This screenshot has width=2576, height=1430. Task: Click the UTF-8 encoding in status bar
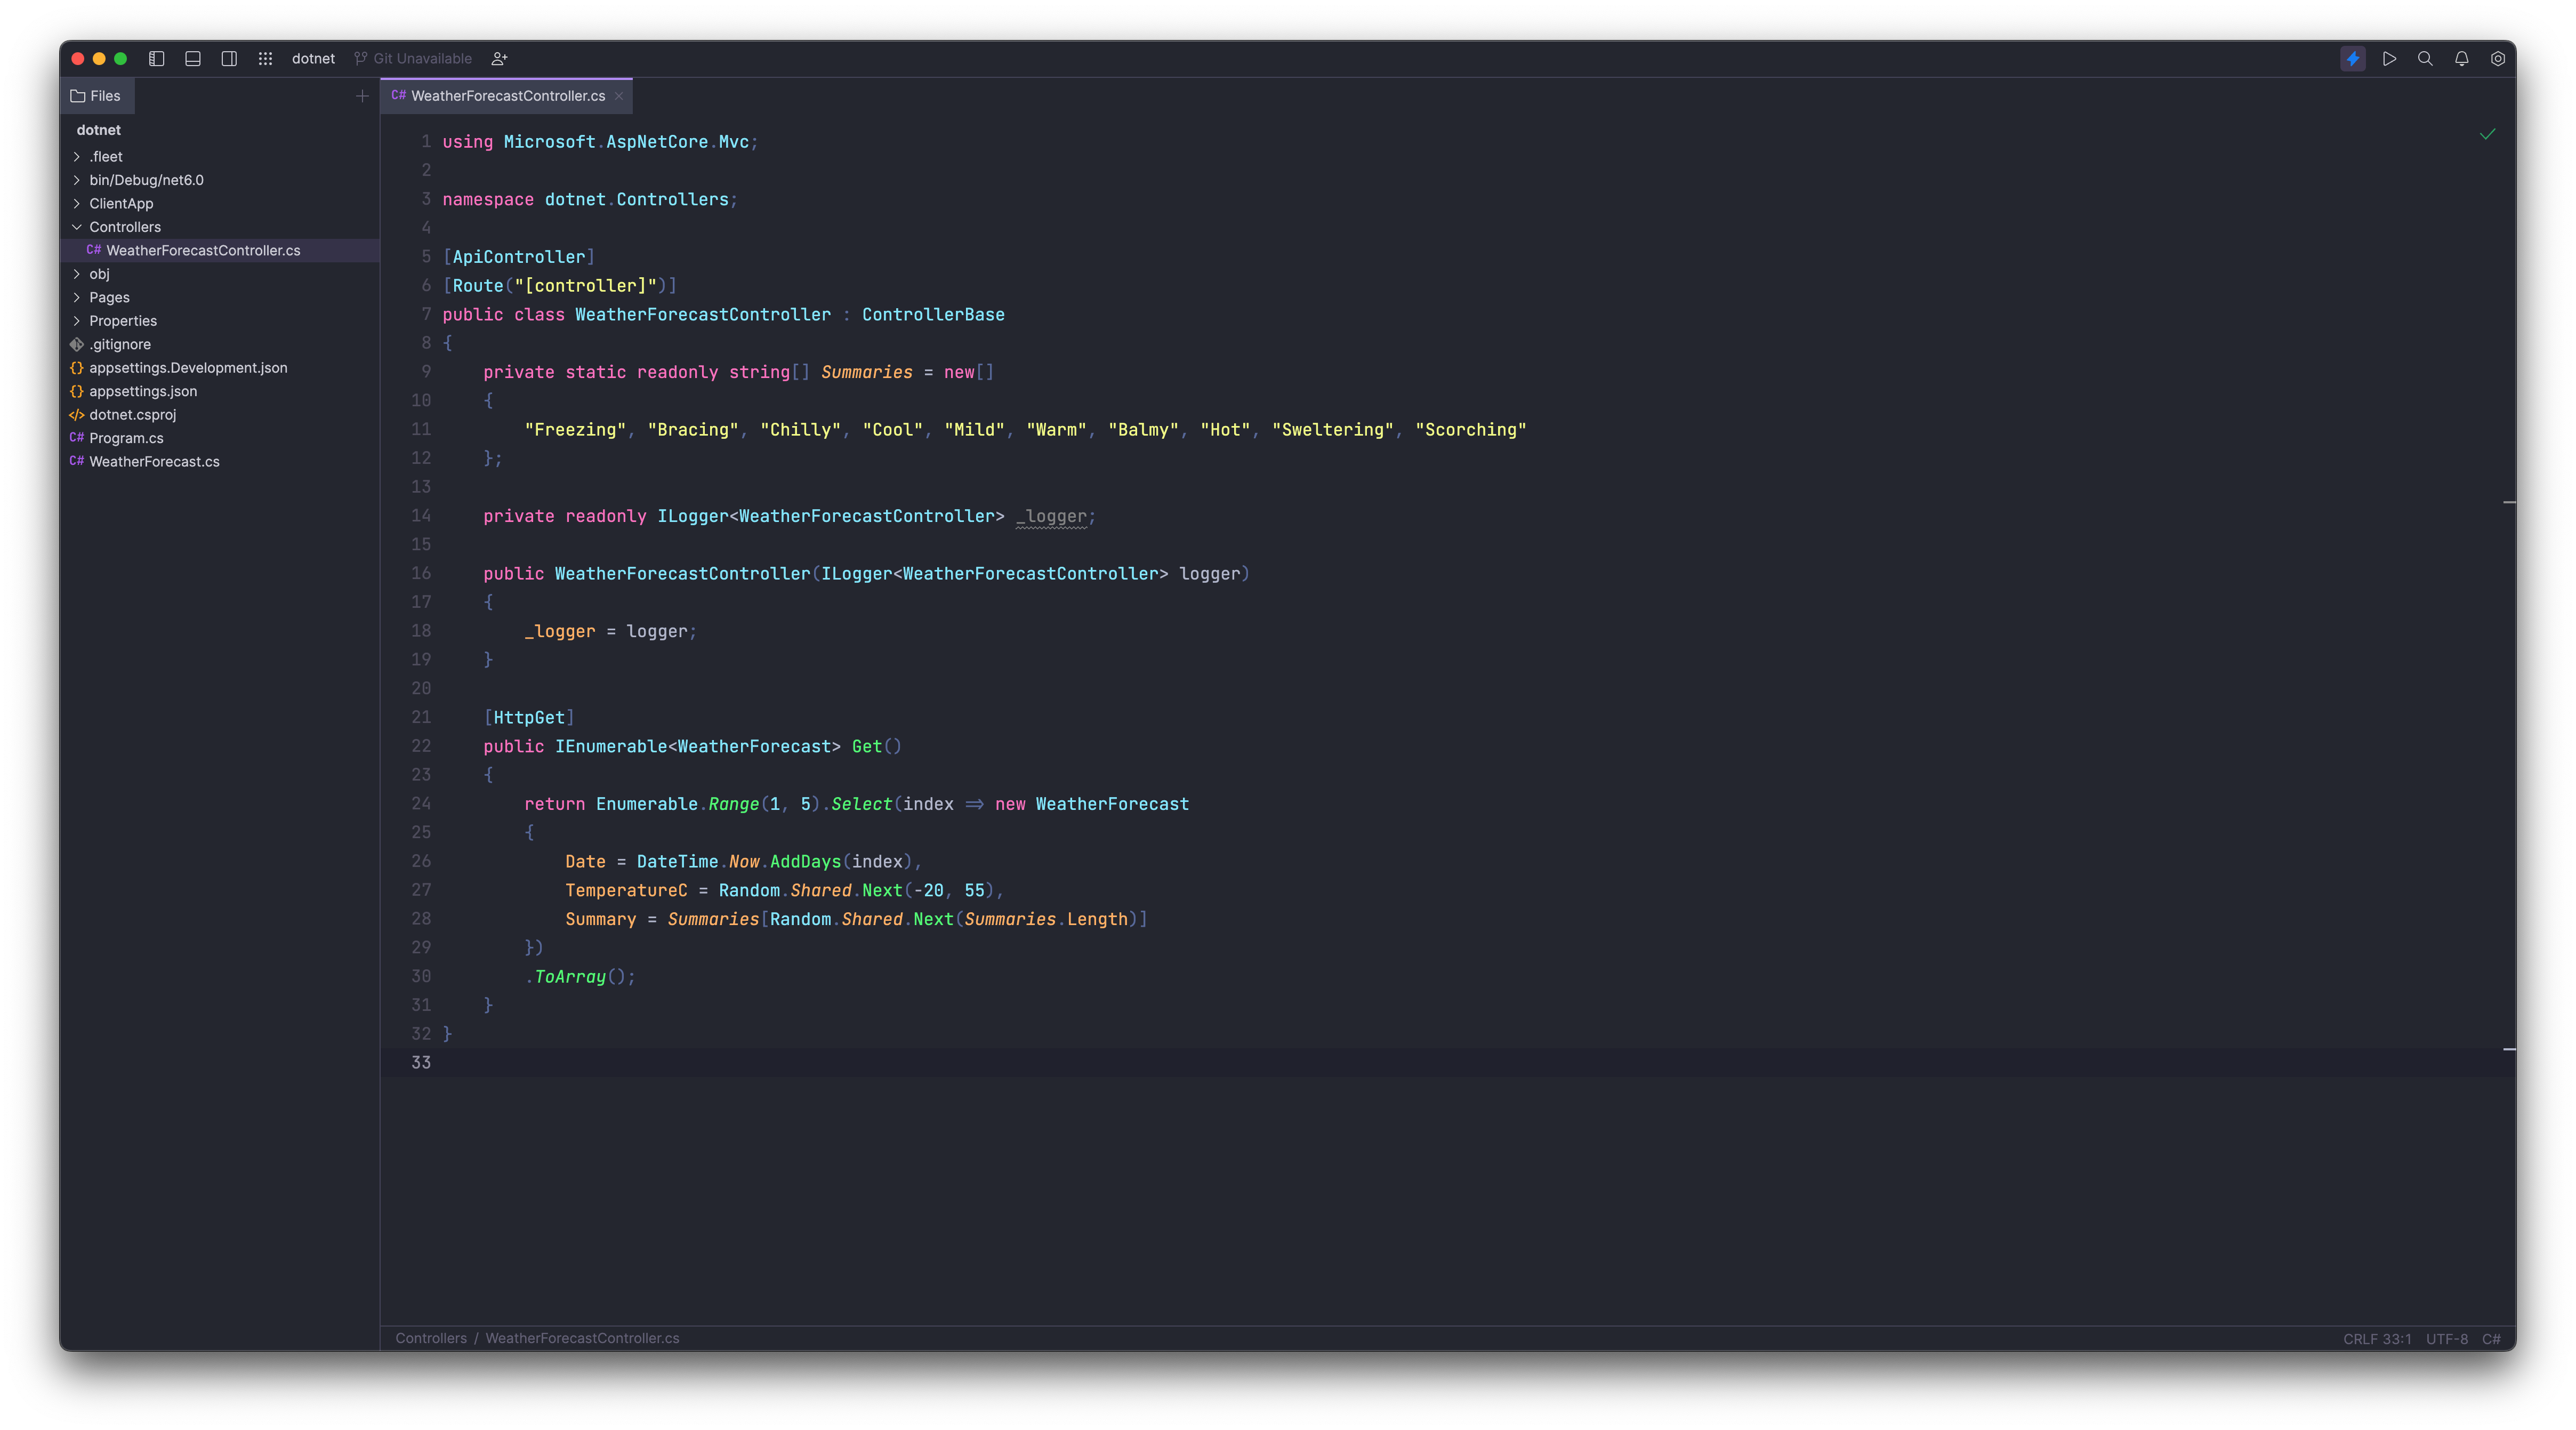click(x=2446, y=1339)
